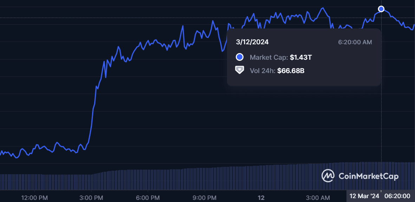Screen dimensions: 415x202
Task: Click the blue Market Cap legend dot
Action: pos(240,57)
